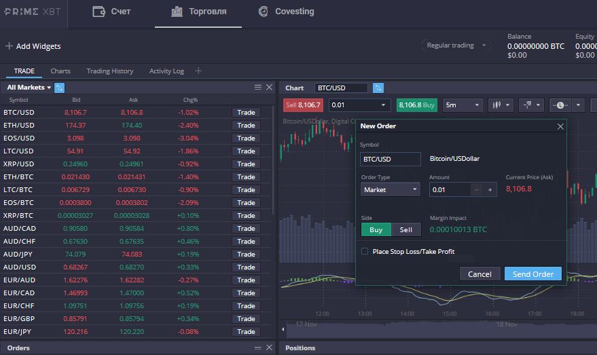
Task: Enable Place Stop Loss/Take Profit checkbox
Action: point(365,251)
